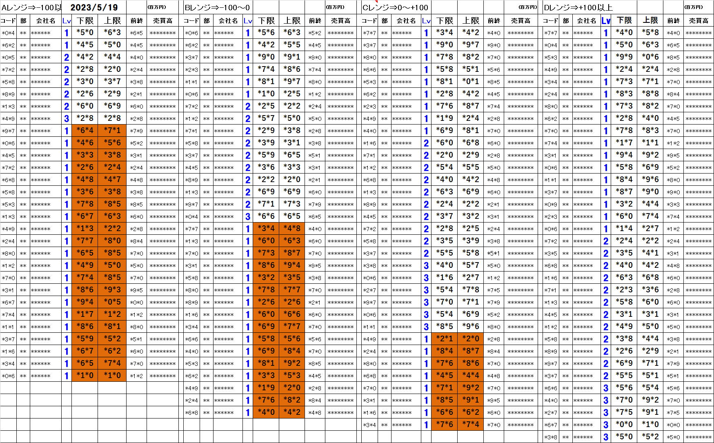This screenshot has width=714, height=443.
Task: Select the Lv 3 cell in B range
Action: [248, 217]
